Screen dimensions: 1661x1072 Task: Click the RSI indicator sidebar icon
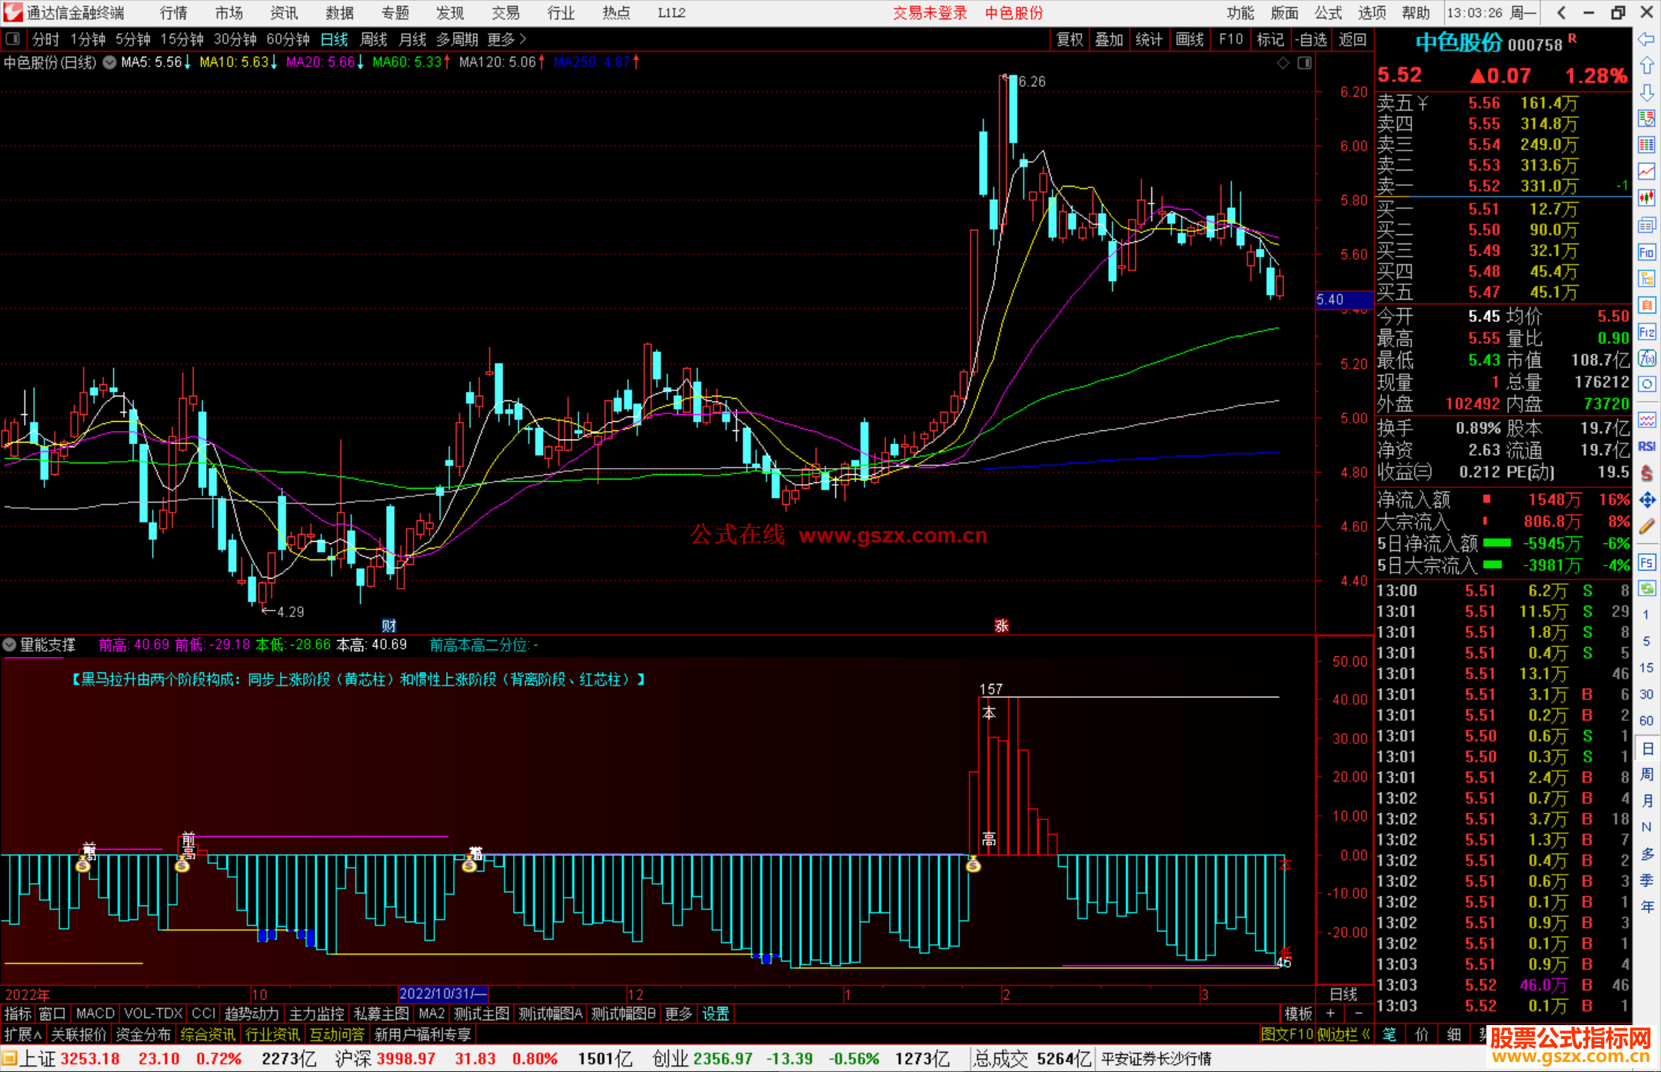[1646, 446]
